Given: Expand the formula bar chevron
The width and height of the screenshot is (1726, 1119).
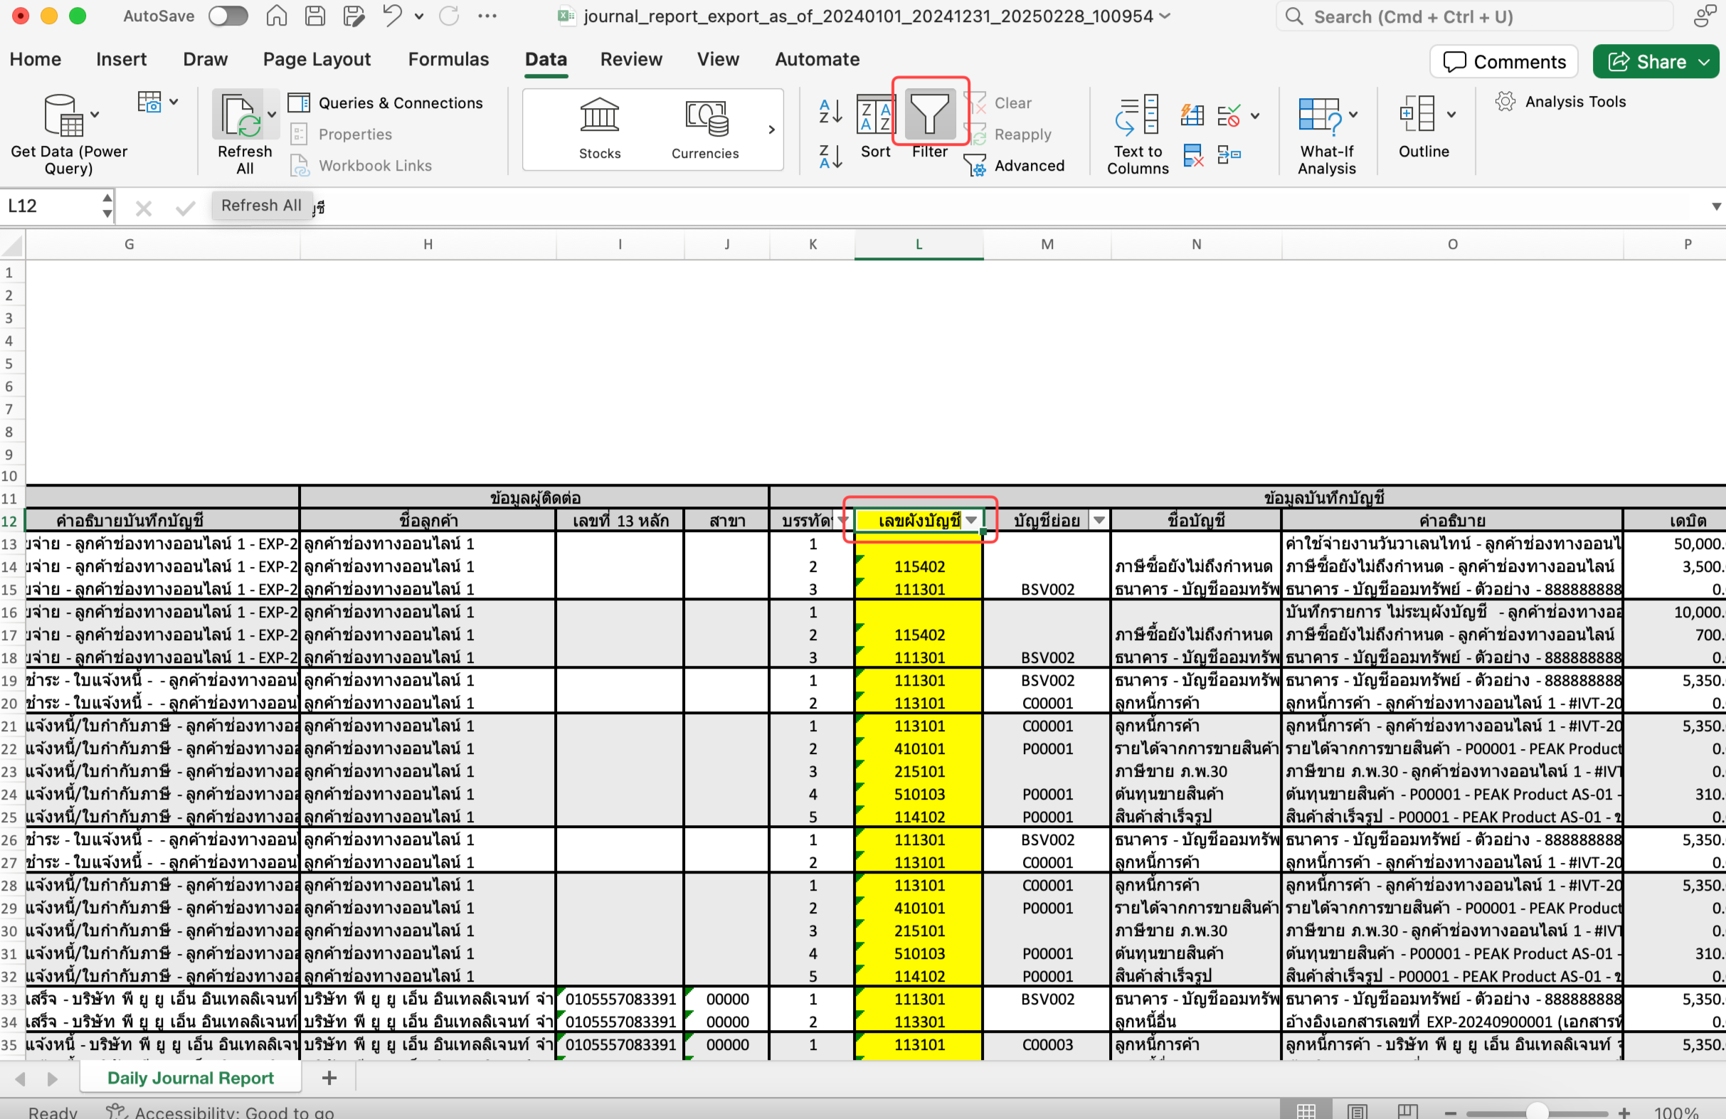Looking at the screenshot, I should coord(1716,207).
